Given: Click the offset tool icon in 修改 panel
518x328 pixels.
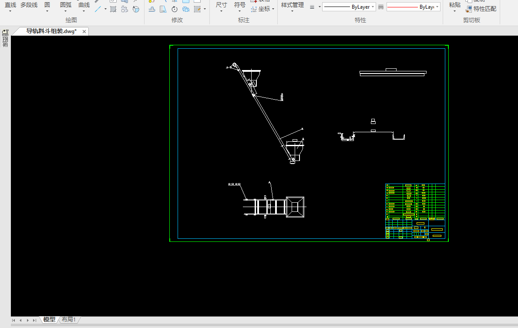Looking at the screenshot, I should click(x=152, y=9).
